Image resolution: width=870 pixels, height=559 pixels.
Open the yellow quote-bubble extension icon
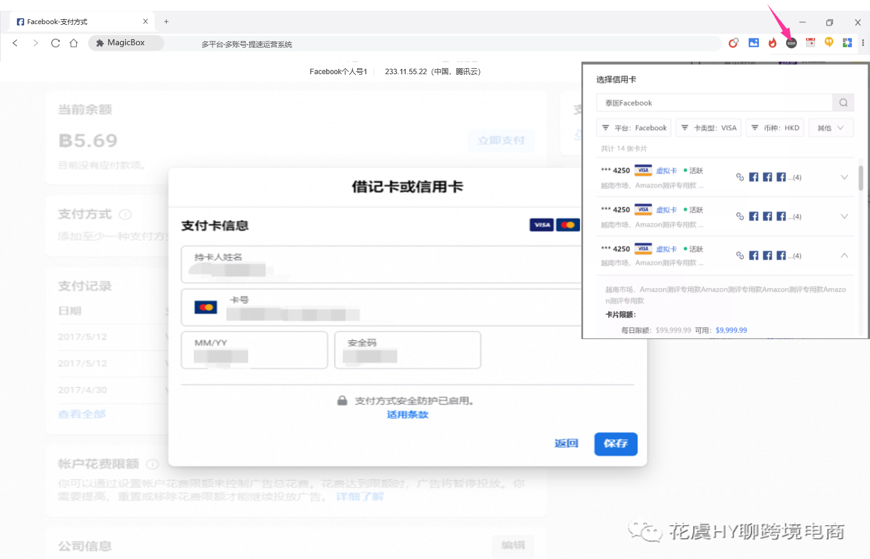(x=829, y=42)
